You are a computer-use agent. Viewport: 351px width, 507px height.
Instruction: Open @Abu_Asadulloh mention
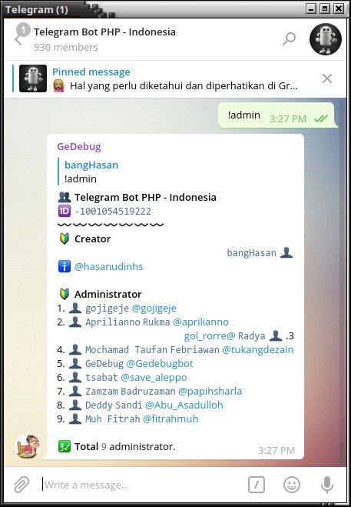184,405
